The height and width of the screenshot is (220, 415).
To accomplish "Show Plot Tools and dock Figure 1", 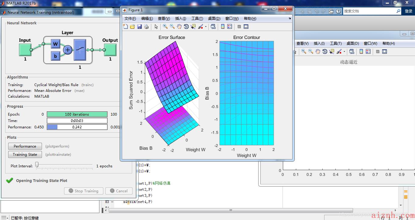I will pos(246,27).
